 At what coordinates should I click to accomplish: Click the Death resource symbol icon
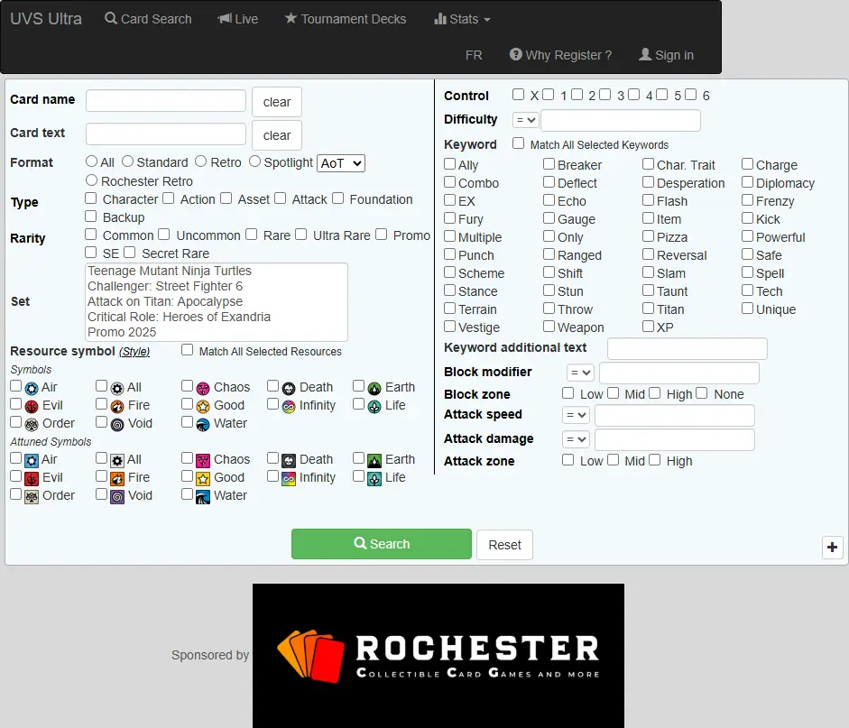coord(289,388)
